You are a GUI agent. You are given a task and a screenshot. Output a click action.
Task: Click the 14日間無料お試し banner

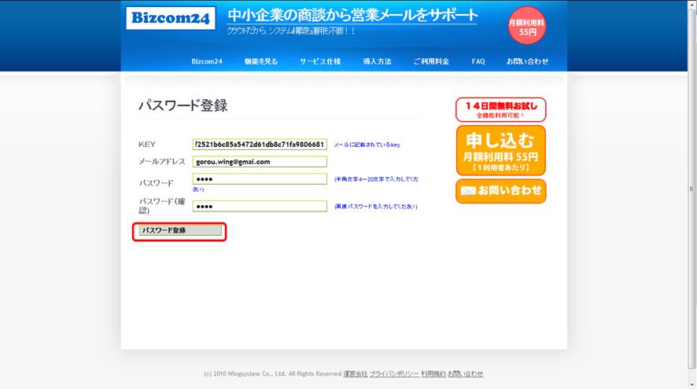[x=500, y=109]
